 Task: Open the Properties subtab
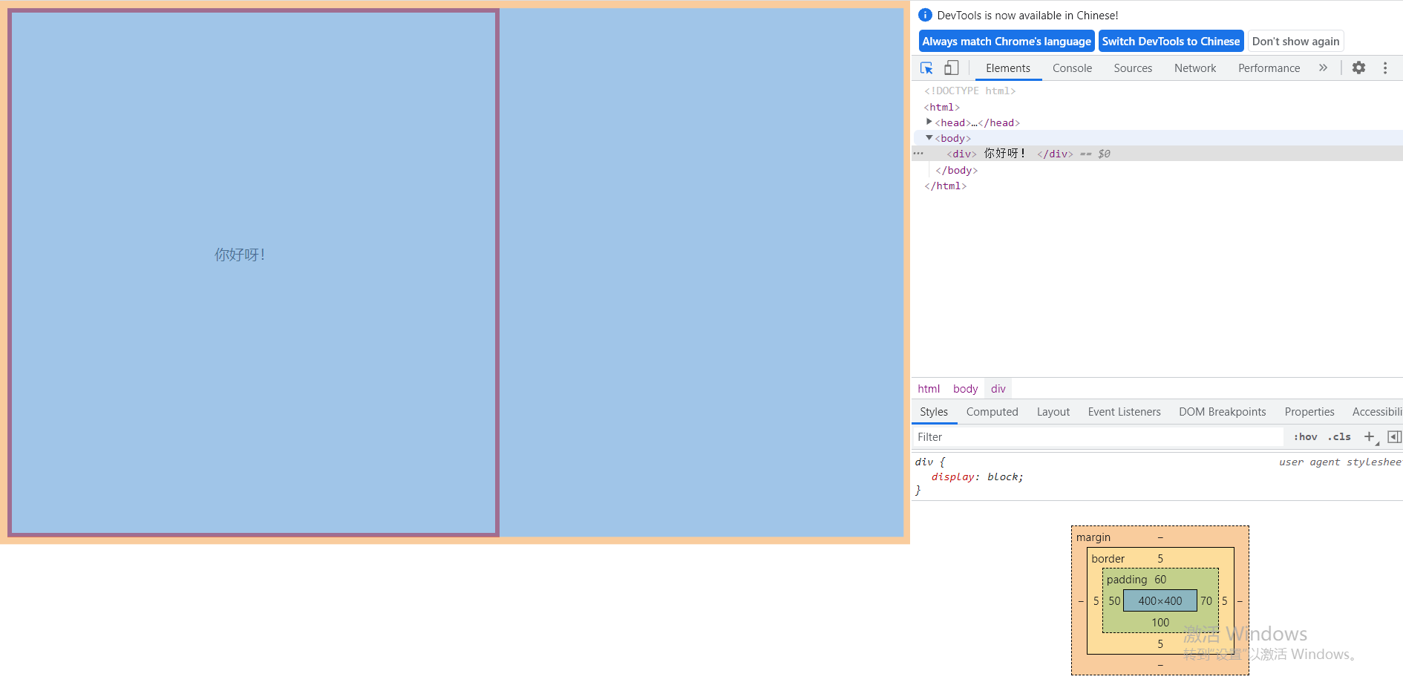point(1309,412)
